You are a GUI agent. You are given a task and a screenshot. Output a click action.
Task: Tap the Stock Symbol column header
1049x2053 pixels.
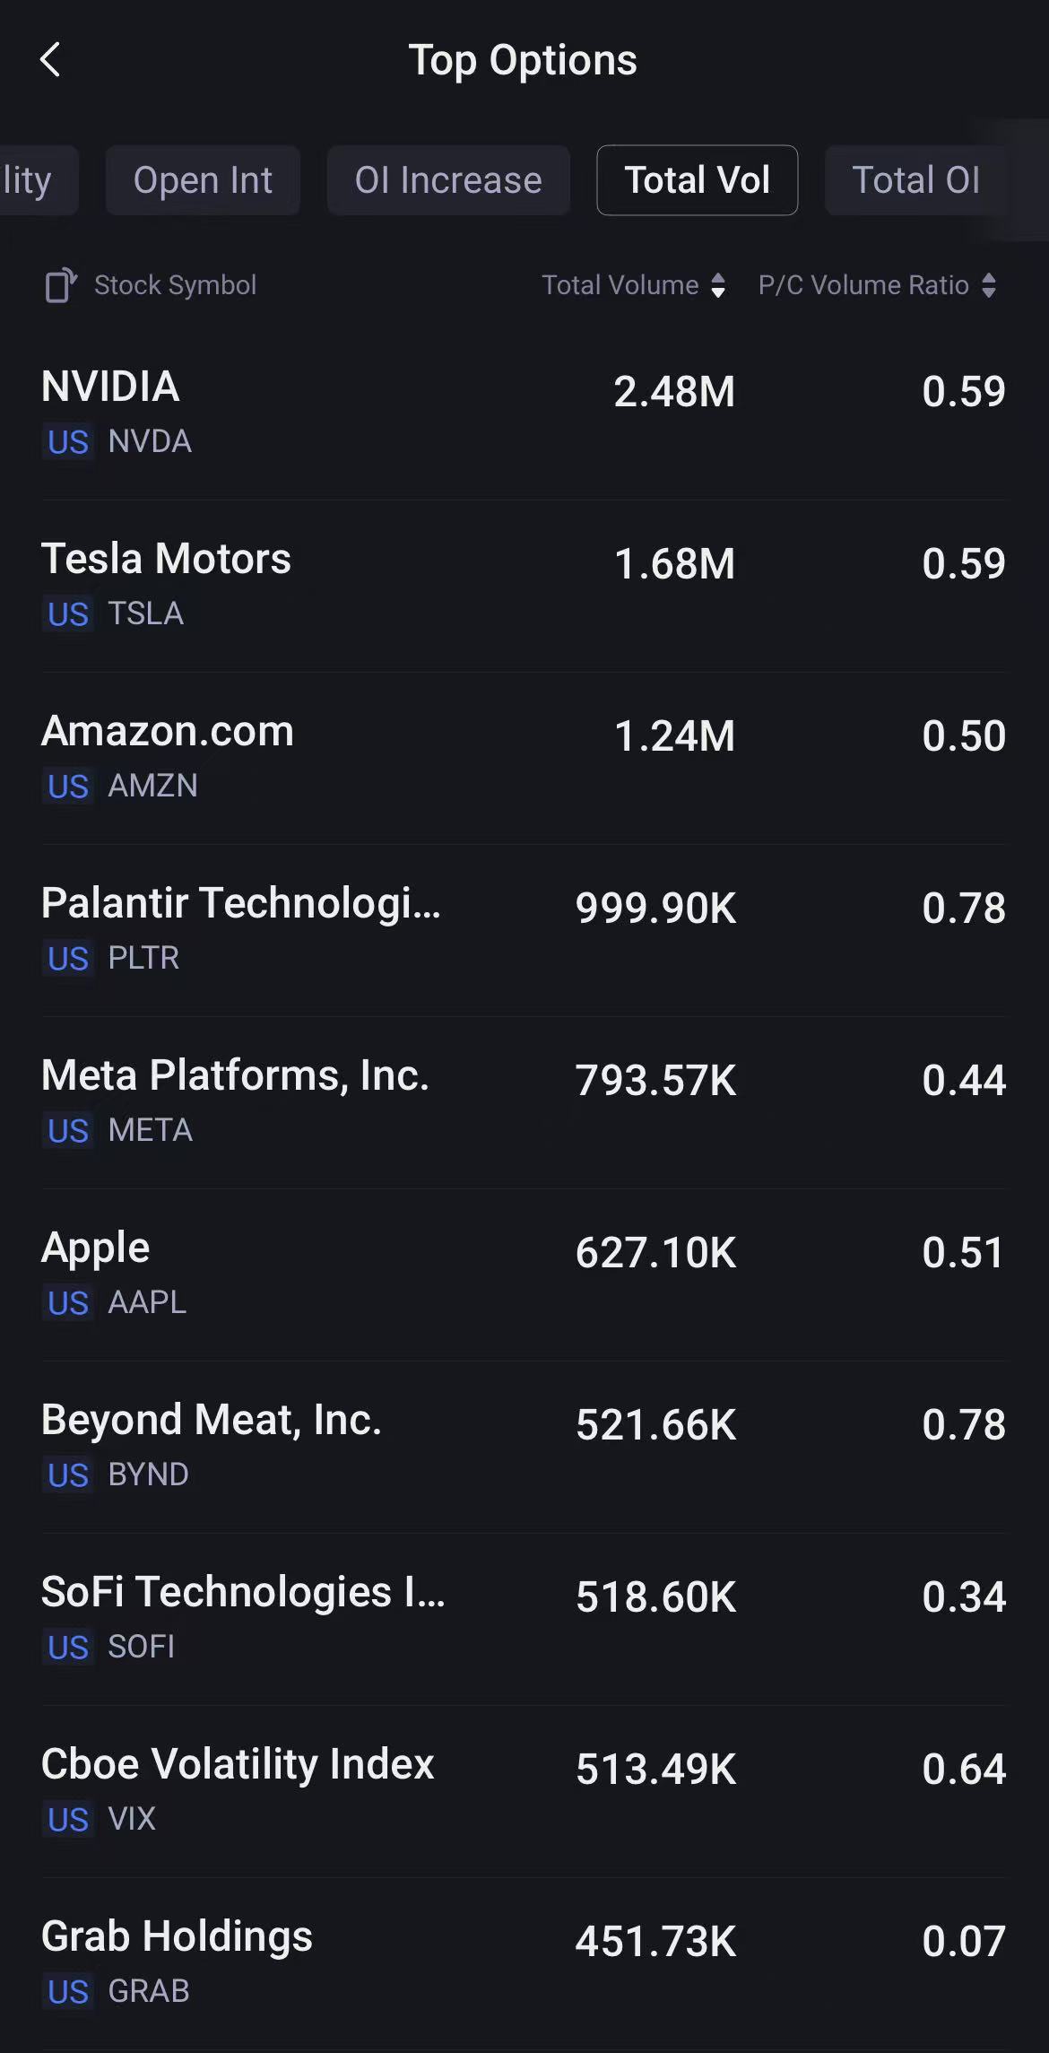pyautogui.click(x=176, y=285)
